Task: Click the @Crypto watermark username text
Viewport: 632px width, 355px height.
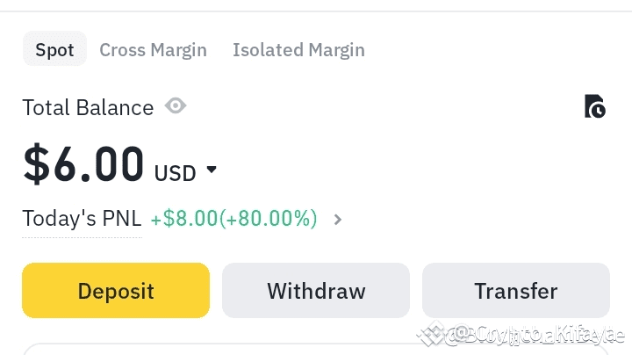Action: click(535, 335)
